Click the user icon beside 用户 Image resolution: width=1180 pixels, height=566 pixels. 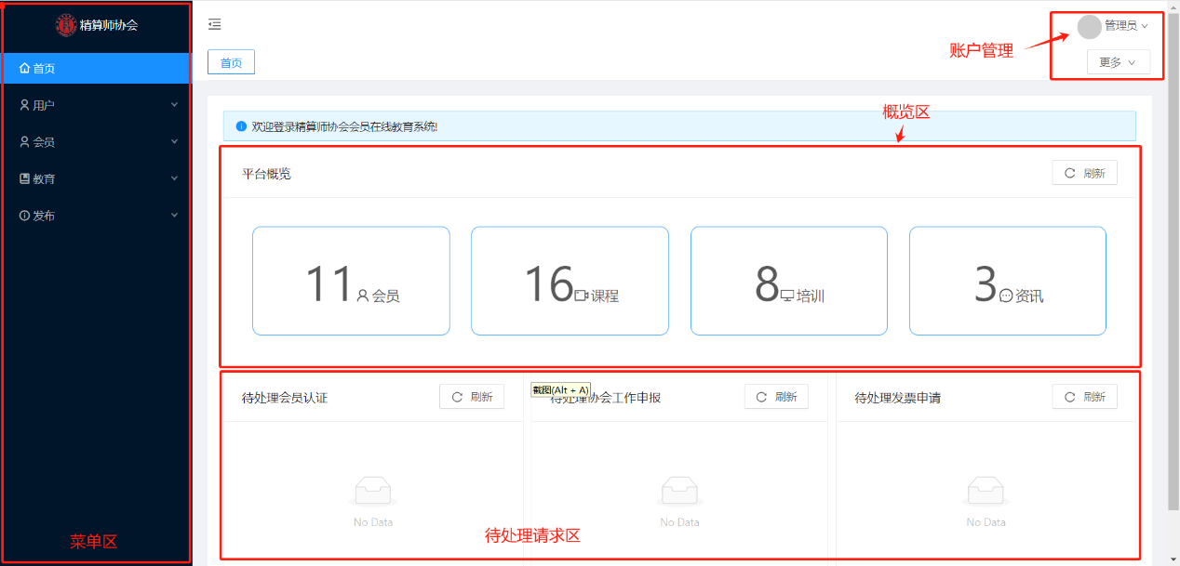(x=24, y=105)
